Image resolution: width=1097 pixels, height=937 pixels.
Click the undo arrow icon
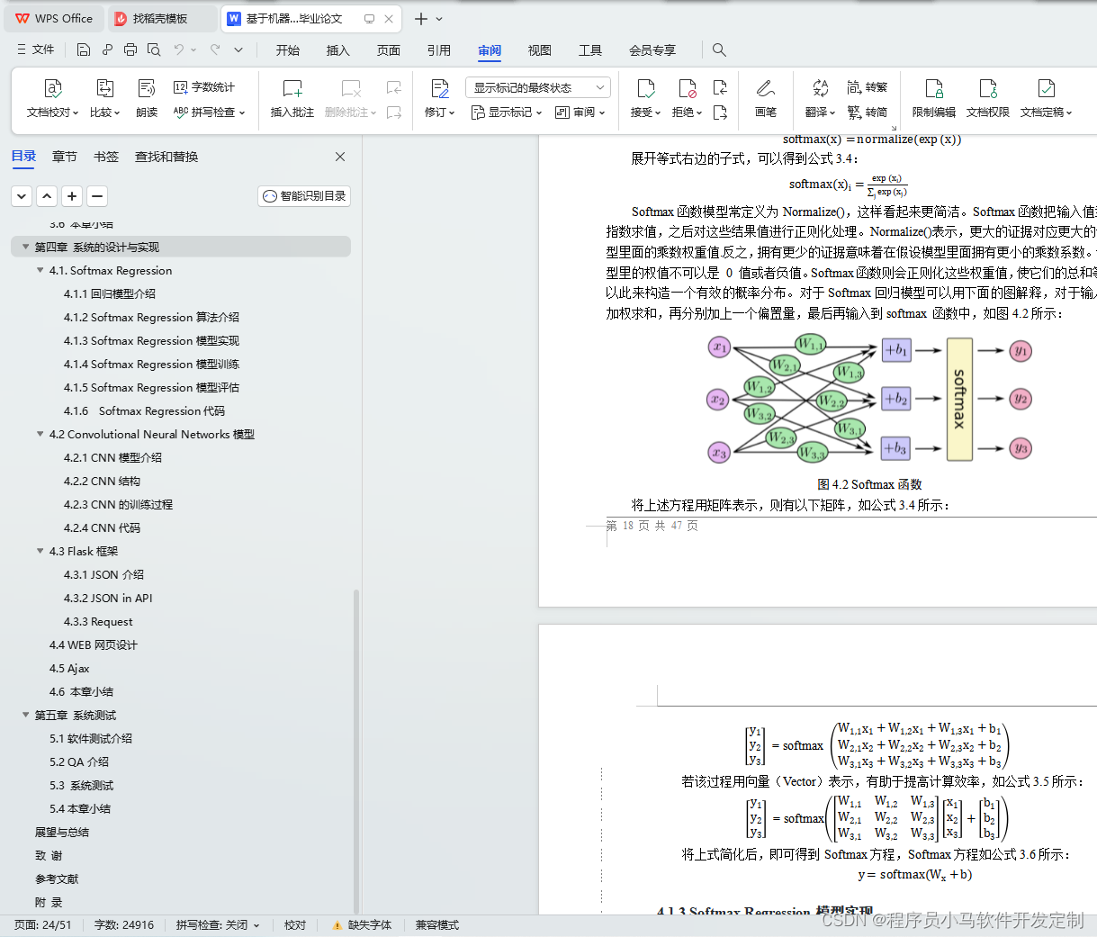click(179, 50)
